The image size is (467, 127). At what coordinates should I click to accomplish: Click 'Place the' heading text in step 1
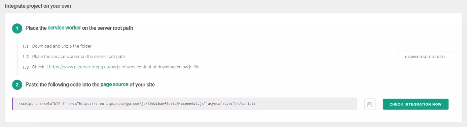click(36, 28)
